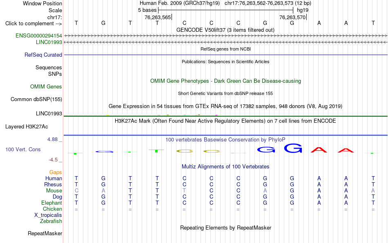
Task: Click the ENSG00000294154 arrowed gene line
Action: coord(225,36)
